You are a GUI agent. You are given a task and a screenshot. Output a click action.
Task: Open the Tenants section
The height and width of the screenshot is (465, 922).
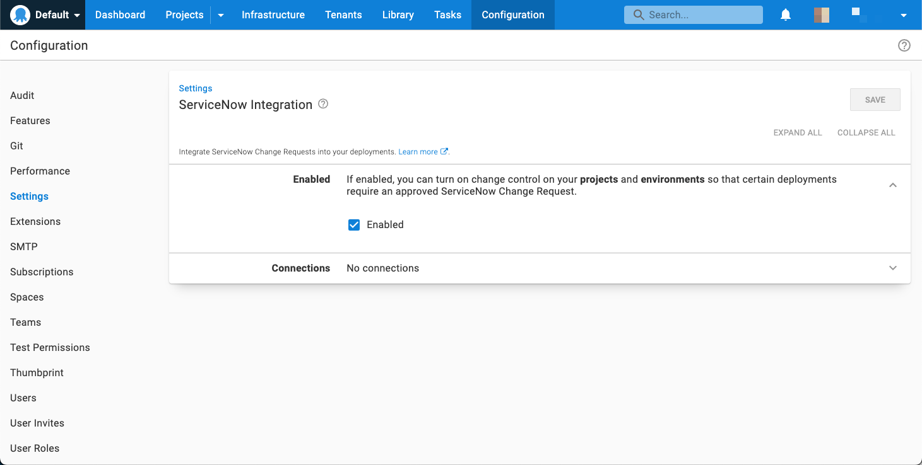[343, 14]
